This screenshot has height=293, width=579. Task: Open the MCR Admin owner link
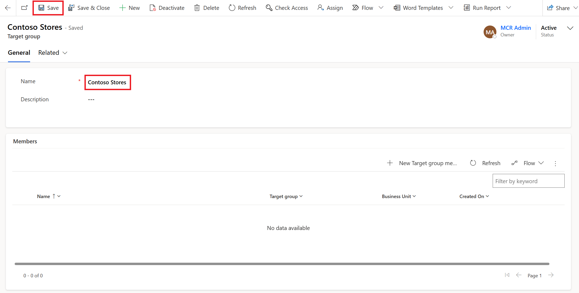pyautogui.click(x=516, y=28)
